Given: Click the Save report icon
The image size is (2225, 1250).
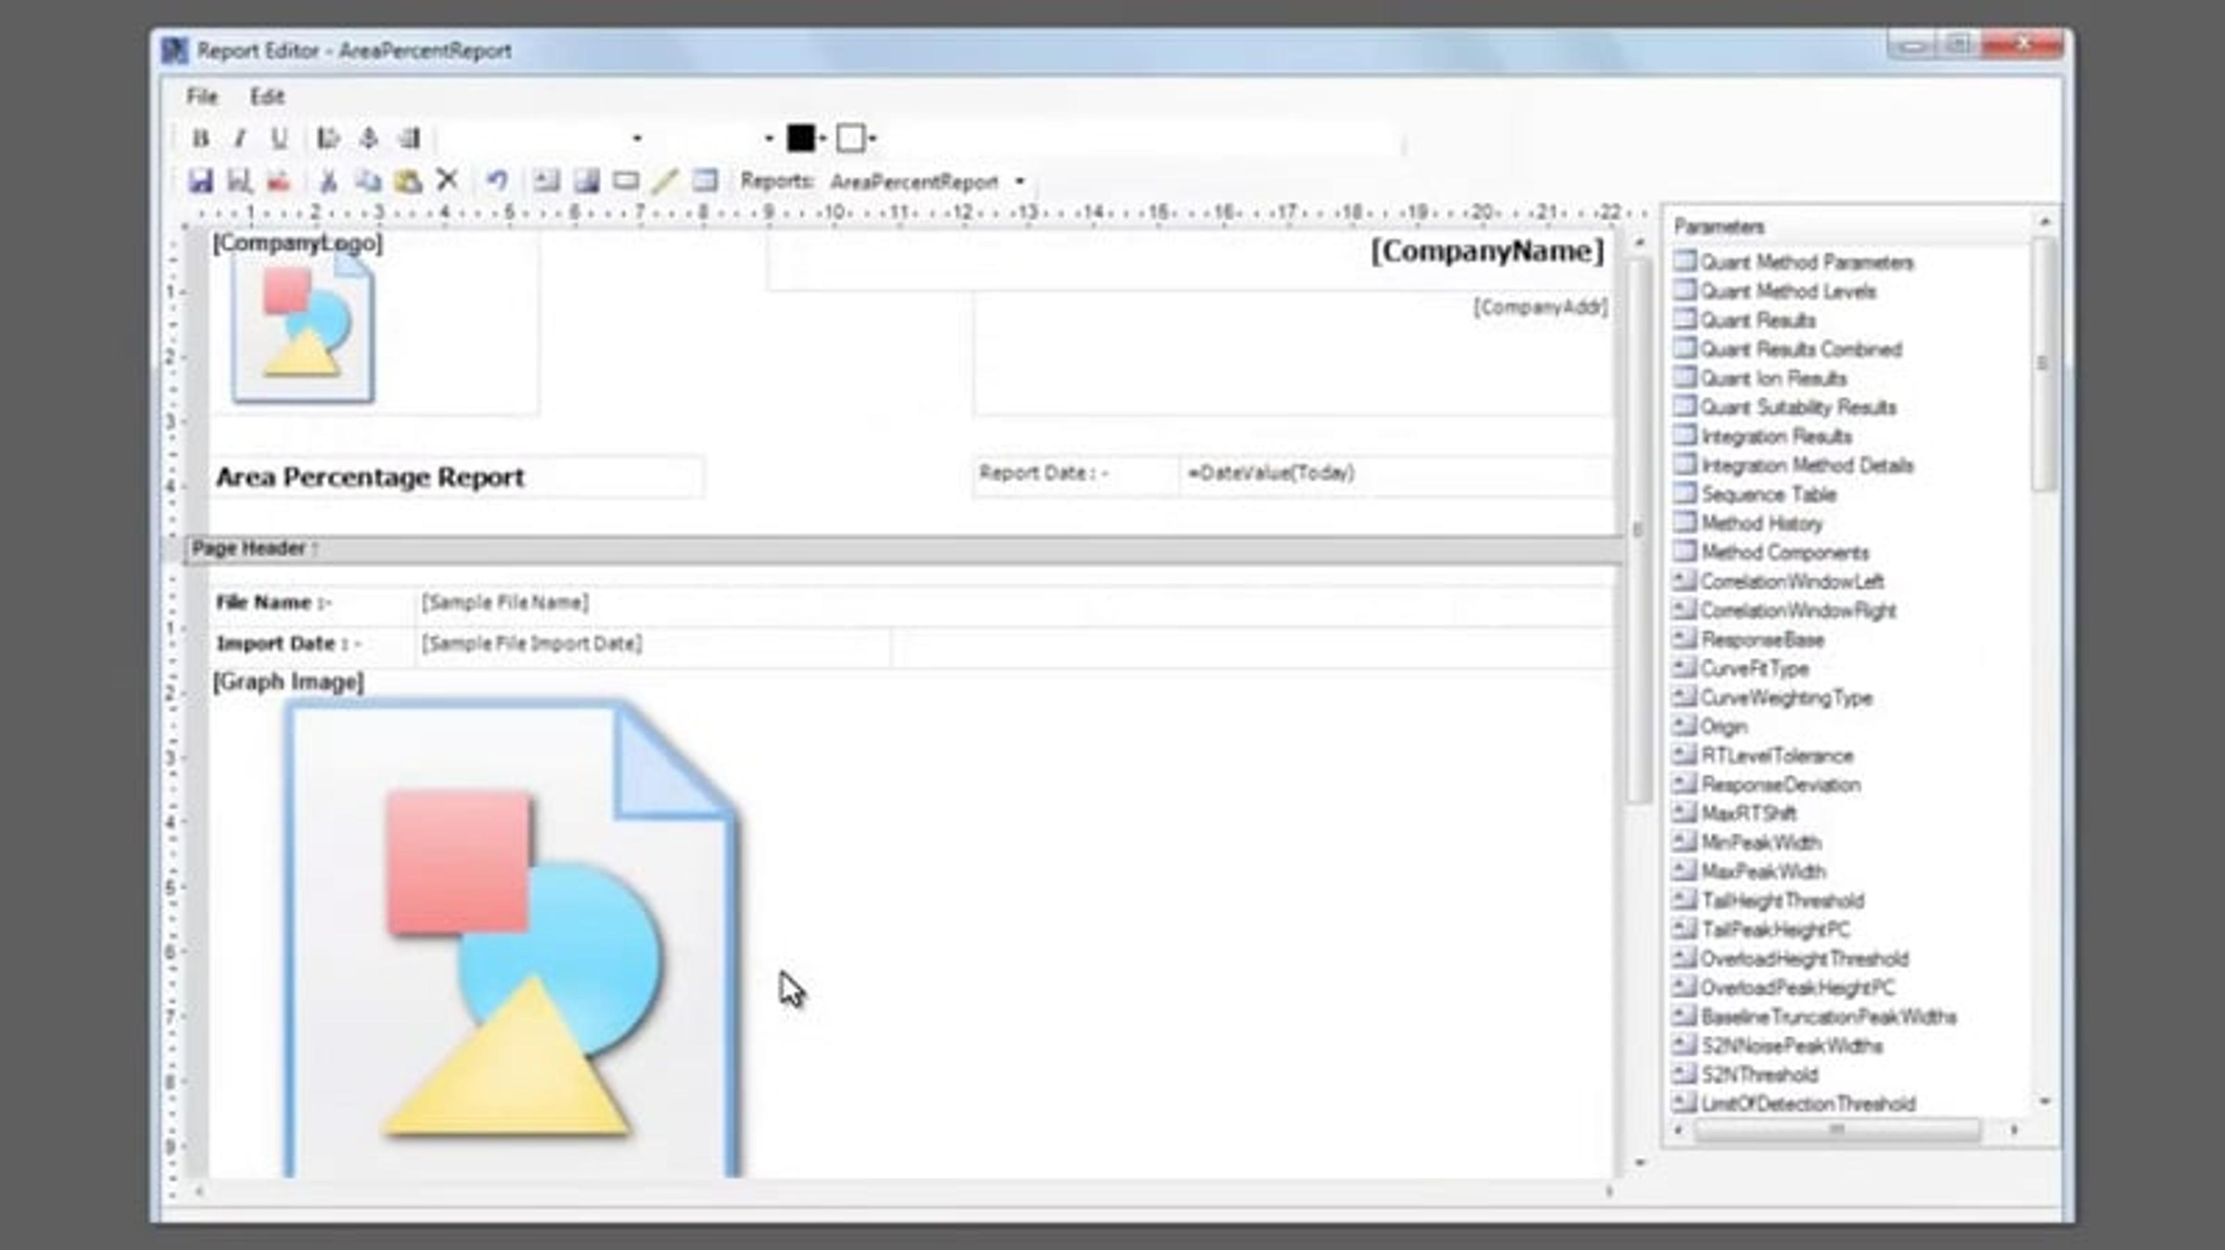Looking at the screenshot, I should click(200, 181).
